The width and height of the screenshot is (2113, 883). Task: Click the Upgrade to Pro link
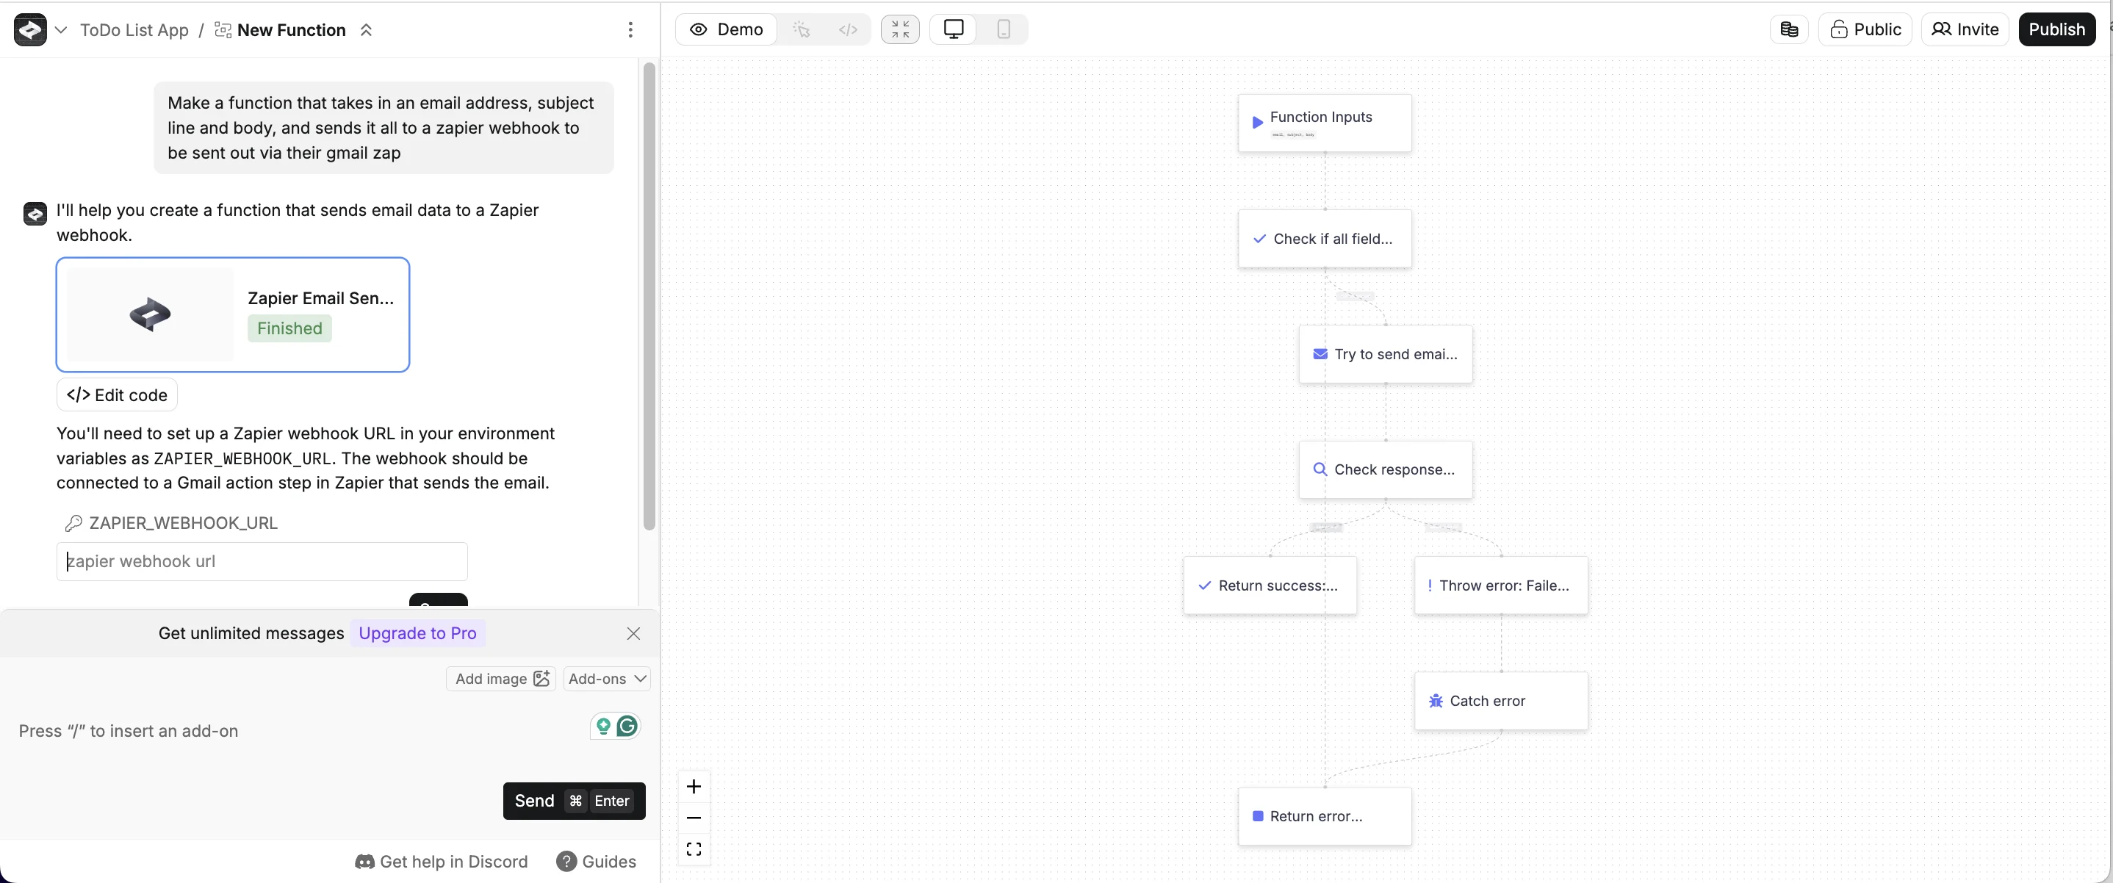click(417, 633)
